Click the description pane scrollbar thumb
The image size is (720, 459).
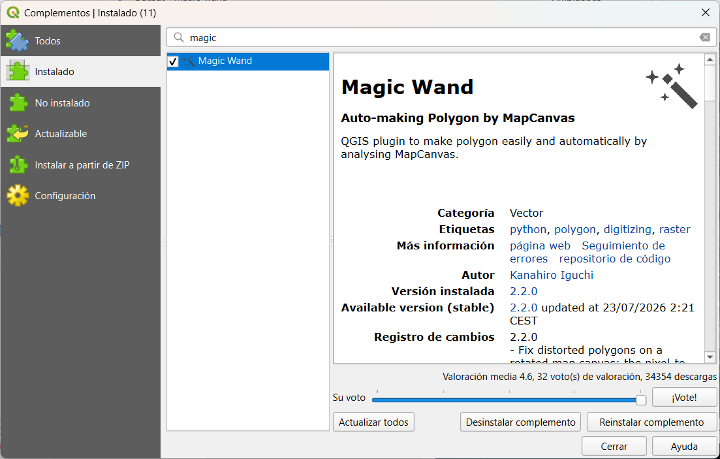point(710,83)
